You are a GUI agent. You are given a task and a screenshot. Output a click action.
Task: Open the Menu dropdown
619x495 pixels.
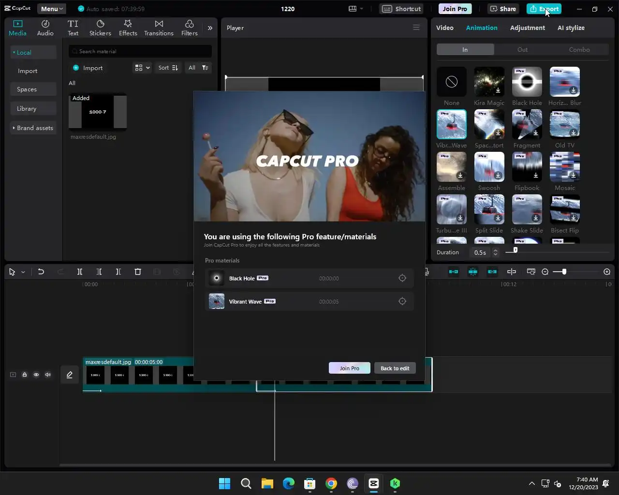coord(52,9)
